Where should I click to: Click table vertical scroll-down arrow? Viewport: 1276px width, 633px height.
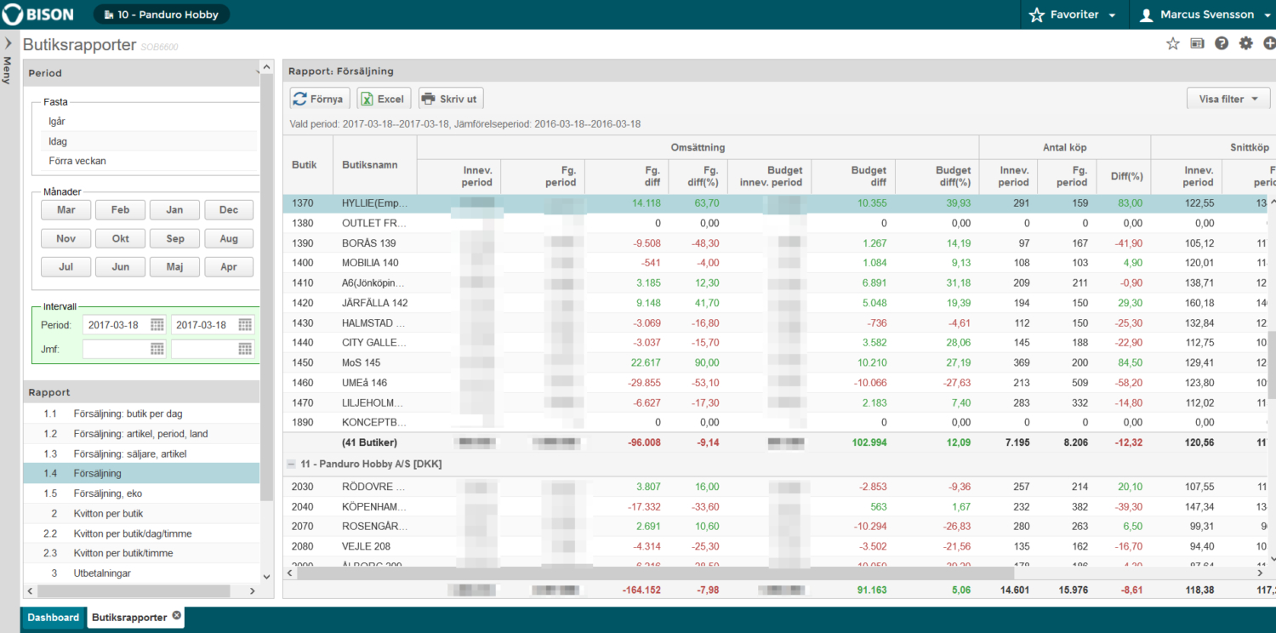(x=1273, y=559)
